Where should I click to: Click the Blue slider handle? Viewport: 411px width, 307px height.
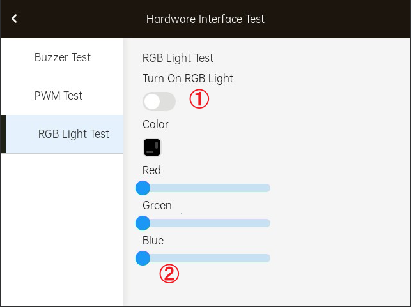click(143, 258)
